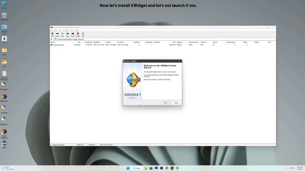Sort by the Name column header
Viewport: 305px width, 171px height.
(x=53, y=42)
